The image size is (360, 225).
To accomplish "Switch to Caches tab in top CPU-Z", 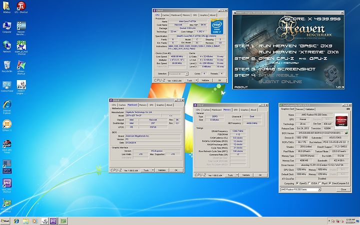I will (165, 15).
